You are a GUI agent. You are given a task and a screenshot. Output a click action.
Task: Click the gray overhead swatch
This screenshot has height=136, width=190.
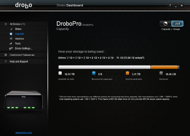coord(161,73)
